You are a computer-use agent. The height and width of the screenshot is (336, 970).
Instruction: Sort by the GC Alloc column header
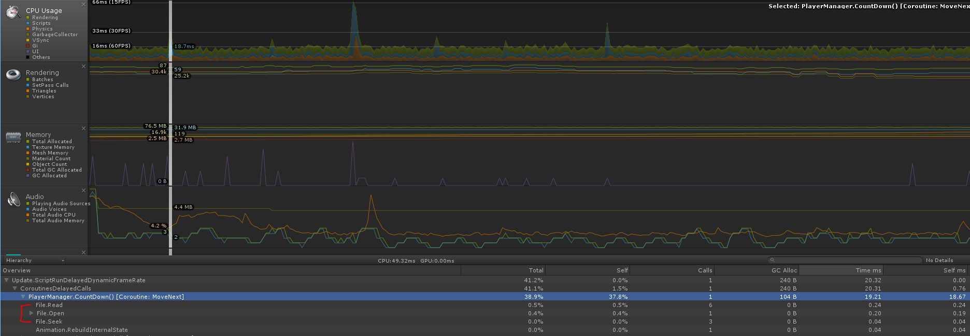click(757, 270)
